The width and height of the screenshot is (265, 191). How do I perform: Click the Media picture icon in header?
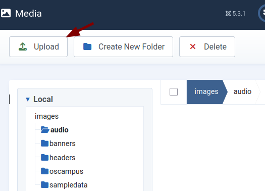coord(6,13)
